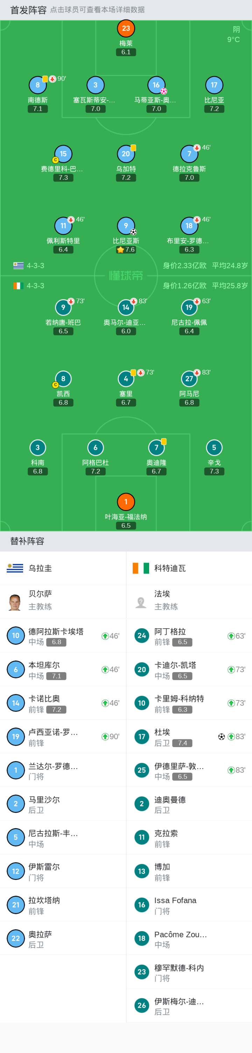Viewport: 252px width, 1053px height.
Task: Select substitute 阿丁格拉 number 24
Action: (189, 636)
